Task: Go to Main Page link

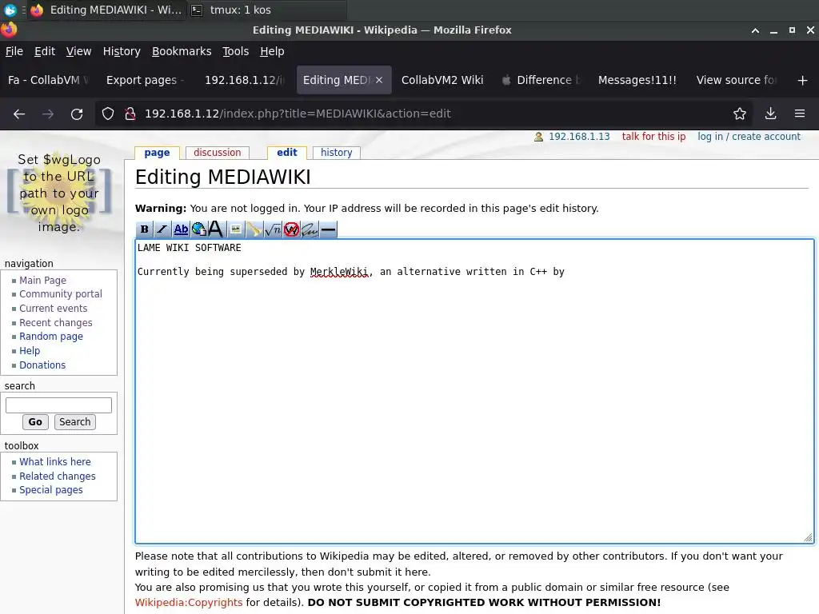Action: (x=43, y=281)
